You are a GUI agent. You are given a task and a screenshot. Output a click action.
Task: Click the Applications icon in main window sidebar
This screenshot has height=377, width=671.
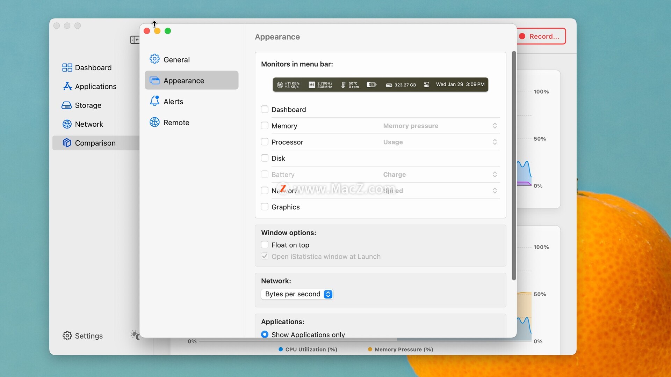[67, 86]
